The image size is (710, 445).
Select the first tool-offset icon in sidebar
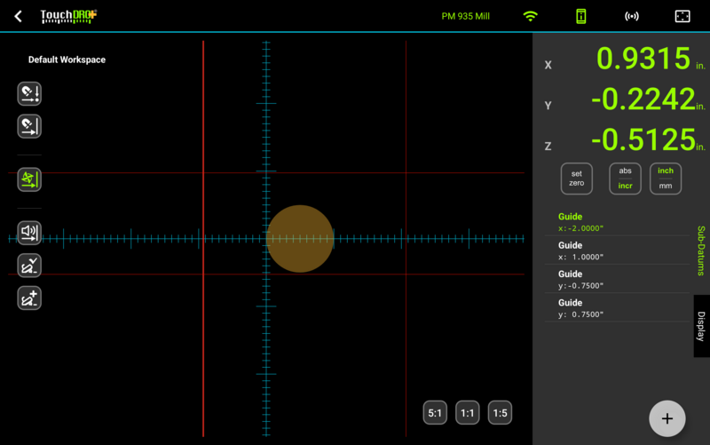[29, 94]
